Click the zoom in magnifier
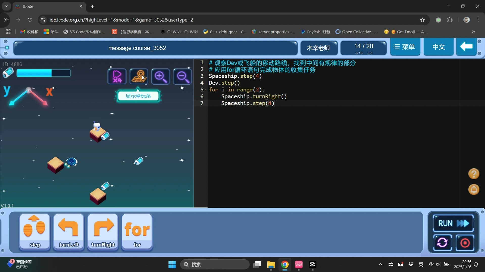Screen dimensions: 485x272 coord(161,76)
